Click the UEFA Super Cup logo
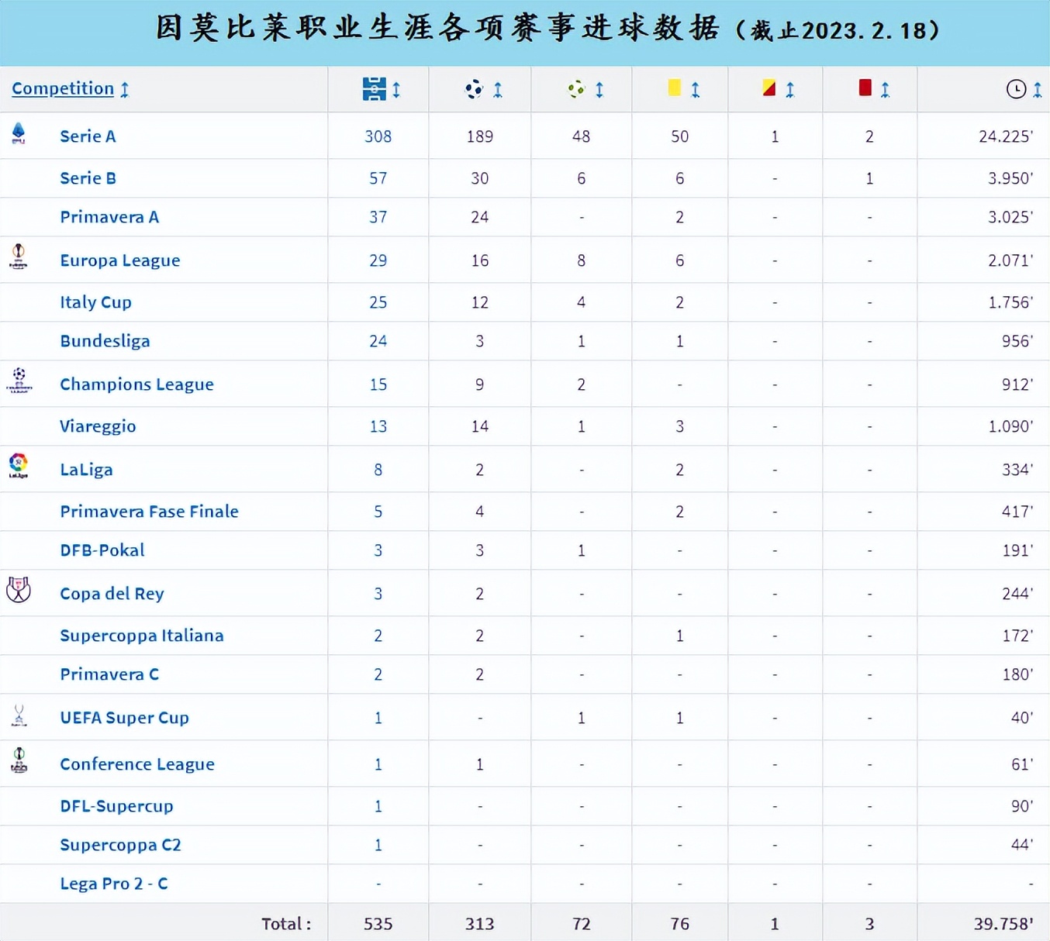 pos(19,715)
